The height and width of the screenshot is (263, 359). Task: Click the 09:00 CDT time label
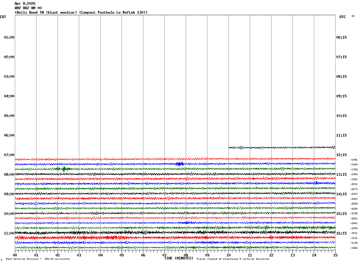(9, 194)
